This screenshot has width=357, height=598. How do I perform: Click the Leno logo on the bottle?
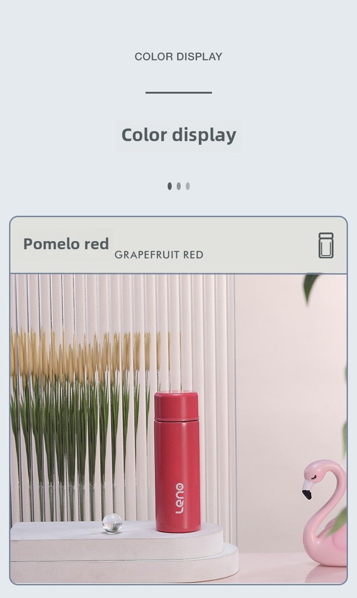(179, 498)
